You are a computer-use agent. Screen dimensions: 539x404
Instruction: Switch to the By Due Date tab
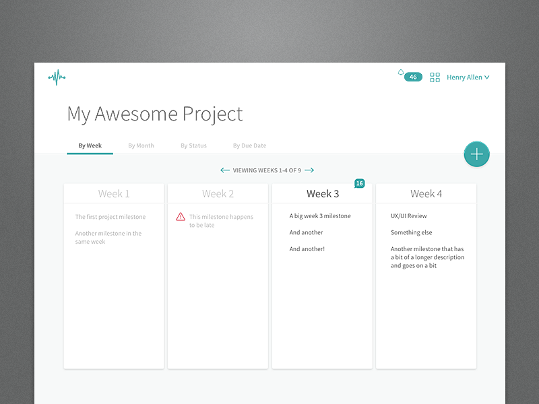(x=249, y=145)
